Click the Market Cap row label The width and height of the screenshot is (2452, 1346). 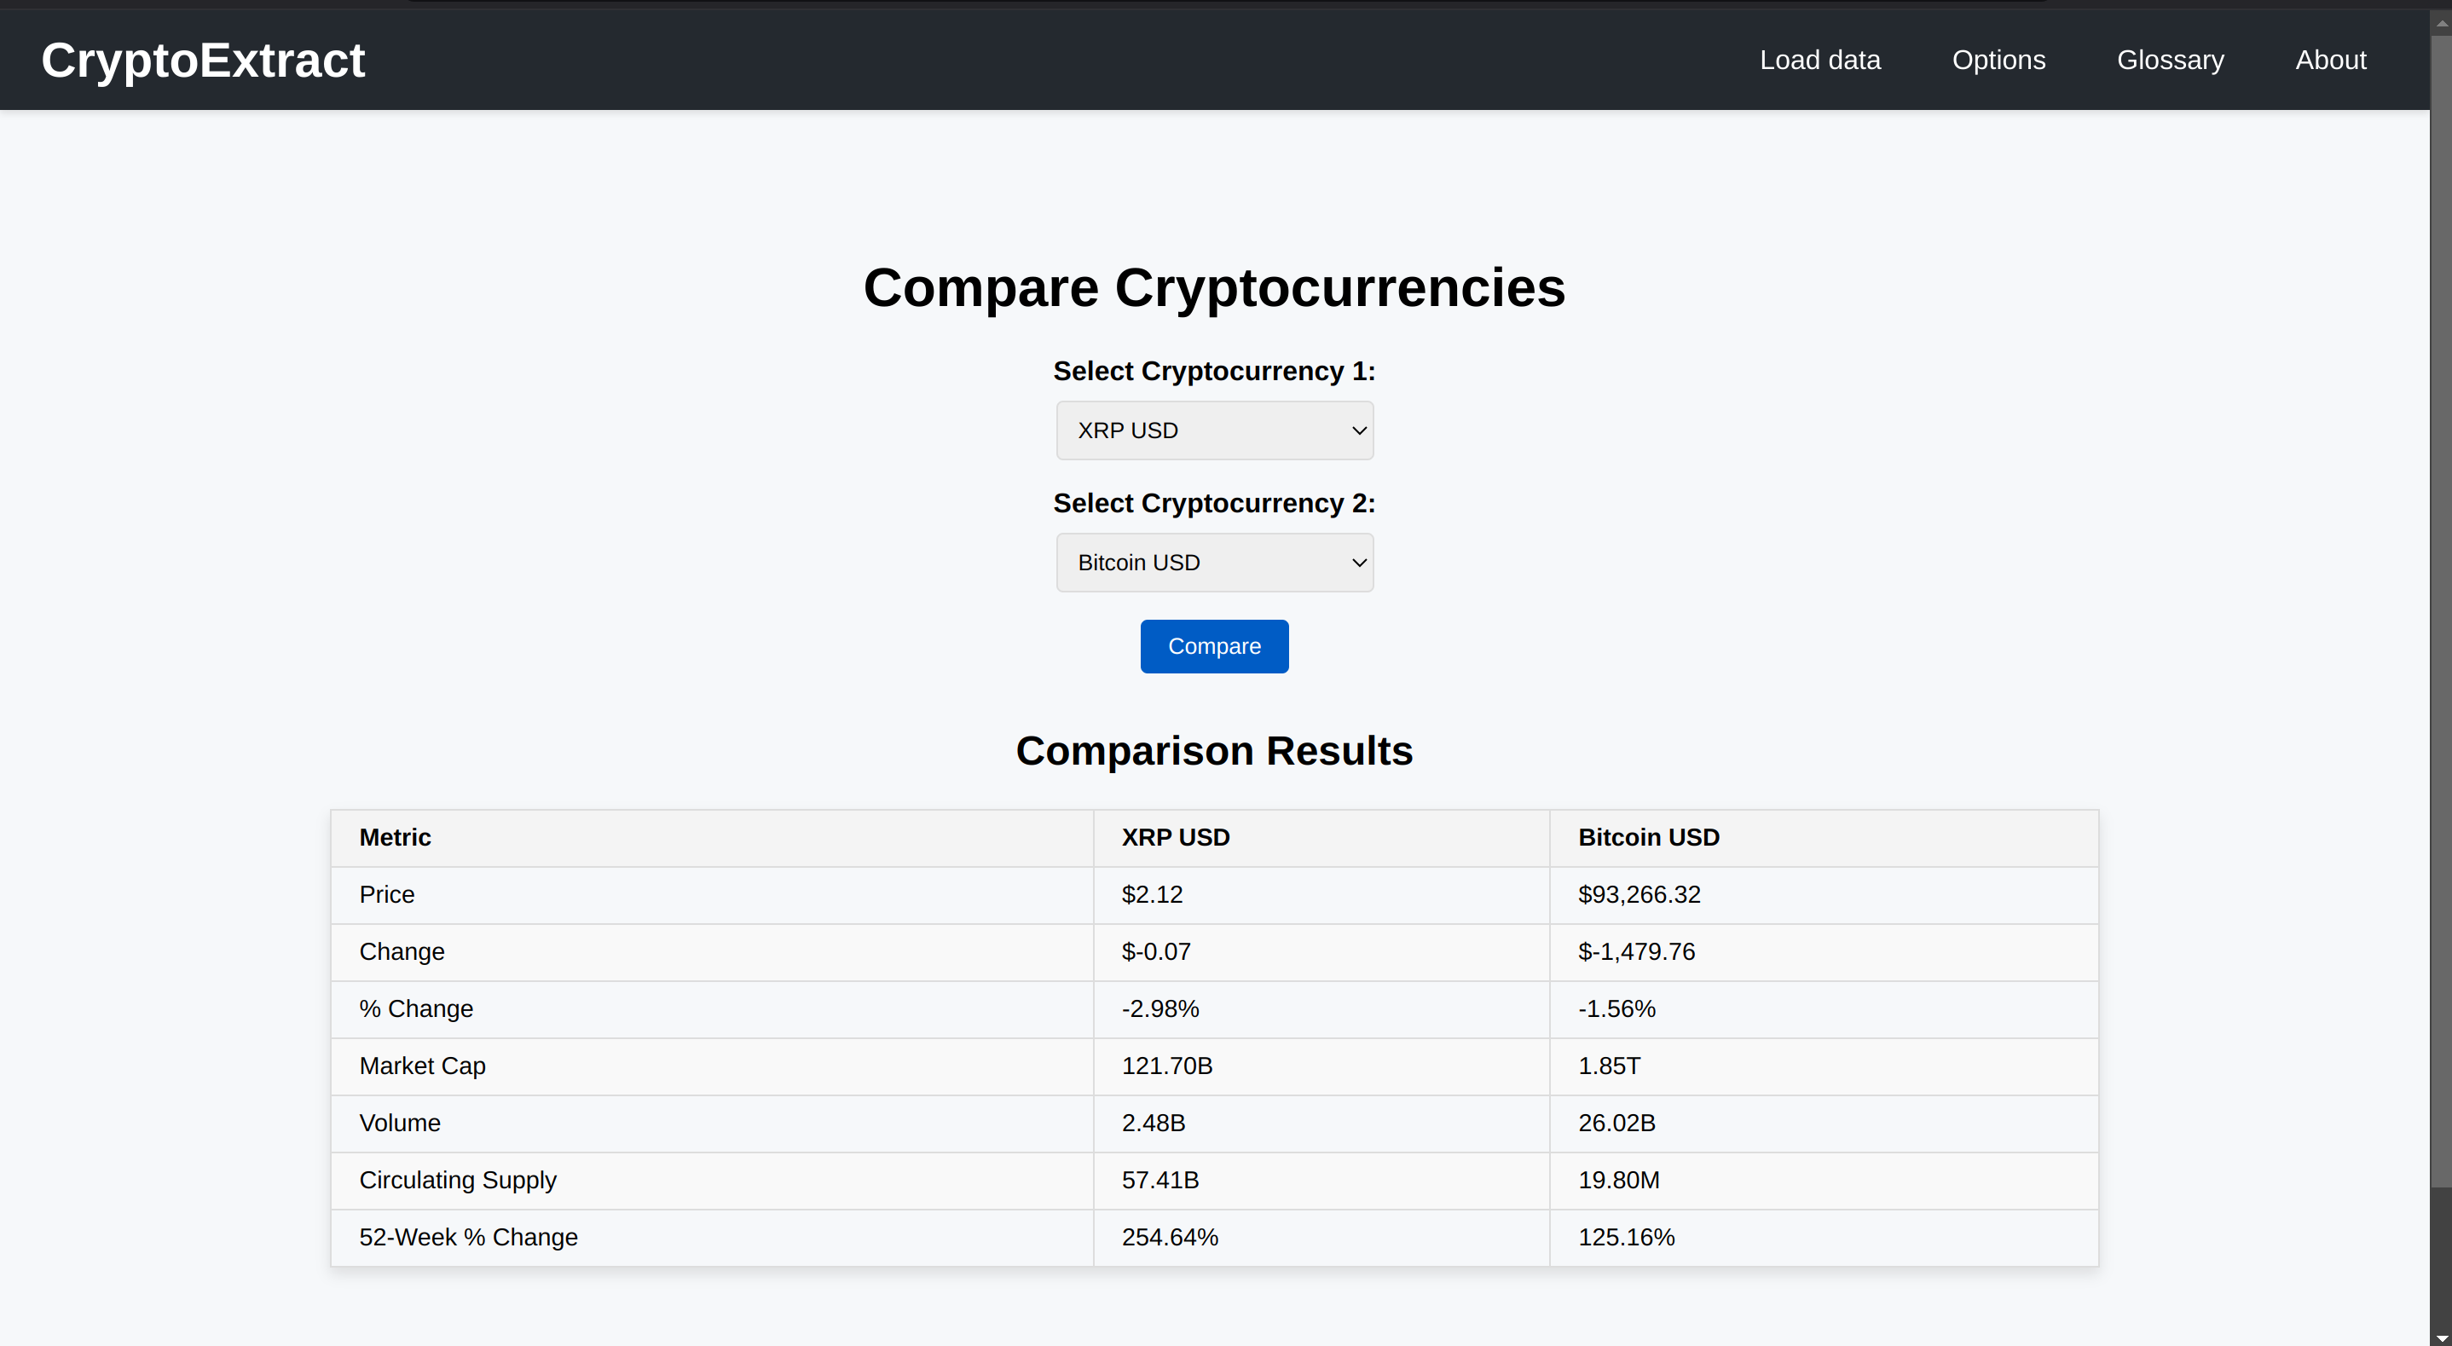pyautogui.click(x=422, y=1066)
